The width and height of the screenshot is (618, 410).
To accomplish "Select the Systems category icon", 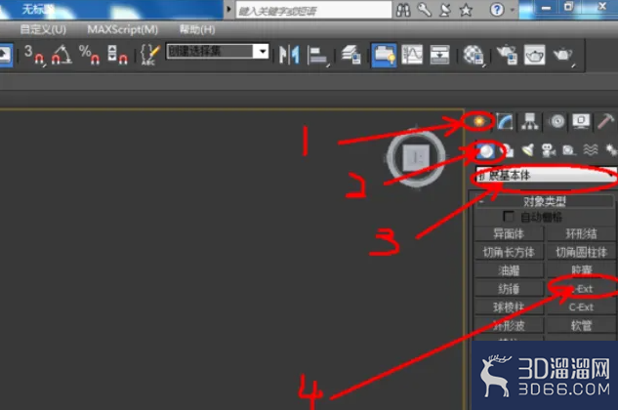I will [611, 149].
